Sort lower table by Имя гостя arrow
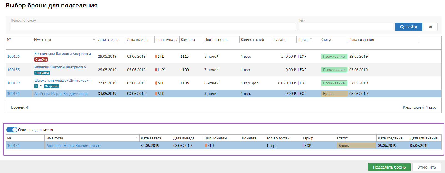 pos(137,138)
